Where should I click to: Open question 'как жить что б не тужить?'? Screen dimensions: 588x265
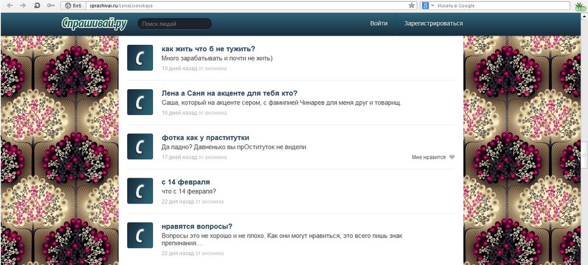pos(208,49)
